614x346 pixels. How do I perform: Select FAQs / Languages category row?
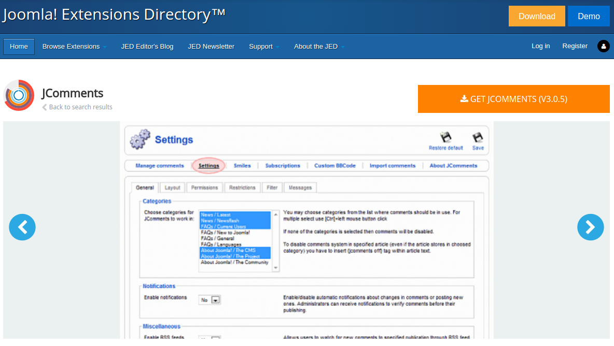pos(235,244)
